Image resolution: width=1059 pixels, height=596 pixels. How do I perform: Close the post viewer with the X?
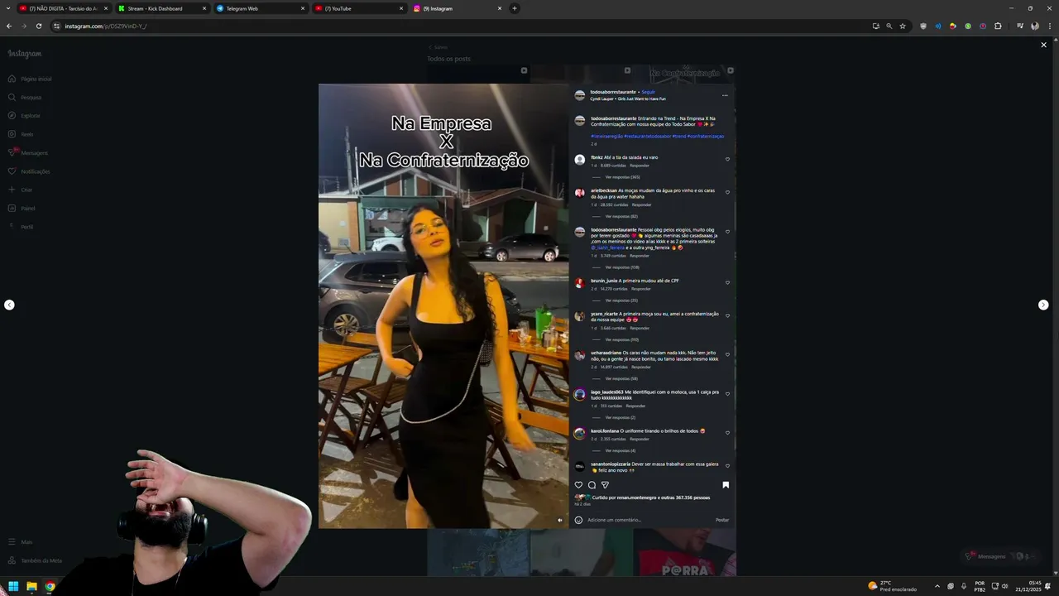[x=1043, y=45]
